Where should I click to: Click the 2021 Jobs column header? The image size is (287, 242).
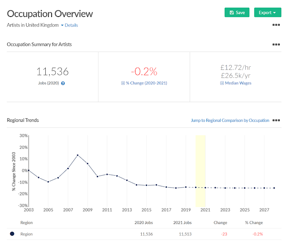coord(183,223)
